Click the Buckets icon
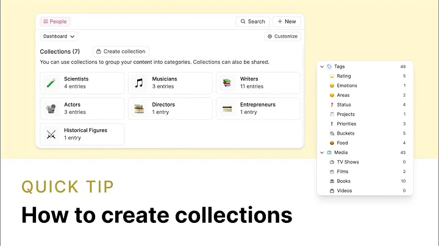The image size is (439, 246). click(x=332, y=133)
